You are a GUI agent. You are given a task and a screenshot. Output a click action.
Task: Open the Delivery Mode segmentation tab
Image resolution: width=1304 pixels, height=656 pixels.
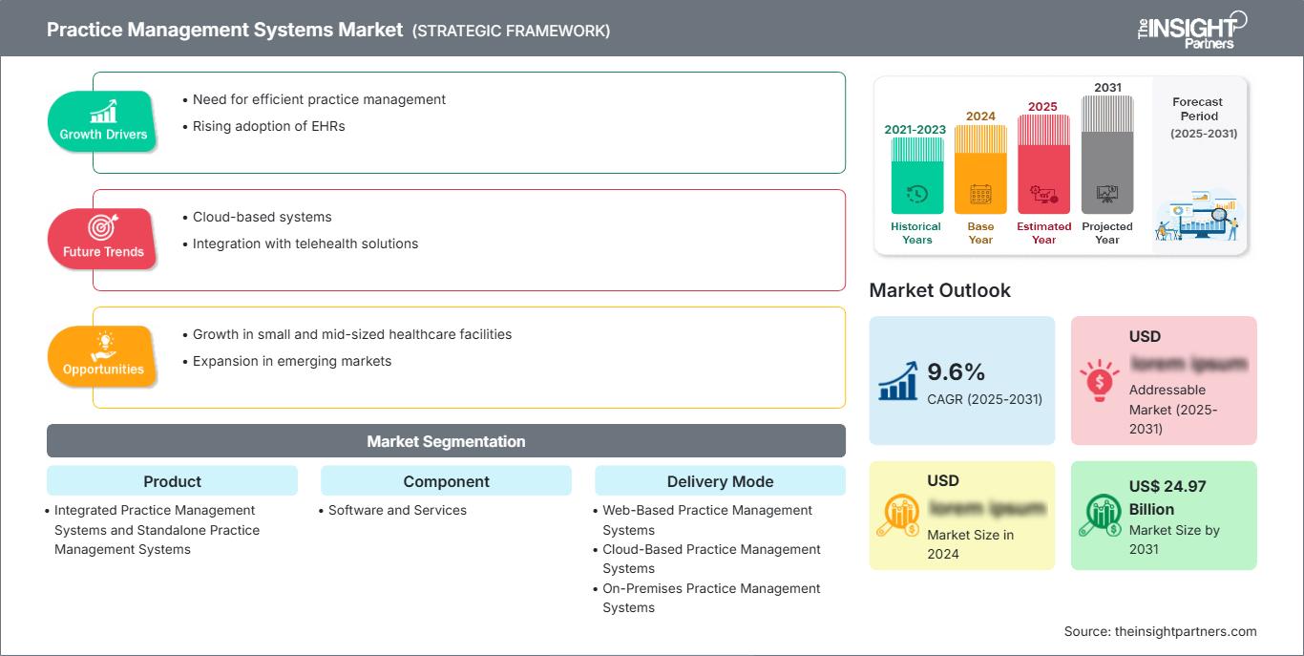click(x=720, y=481)
